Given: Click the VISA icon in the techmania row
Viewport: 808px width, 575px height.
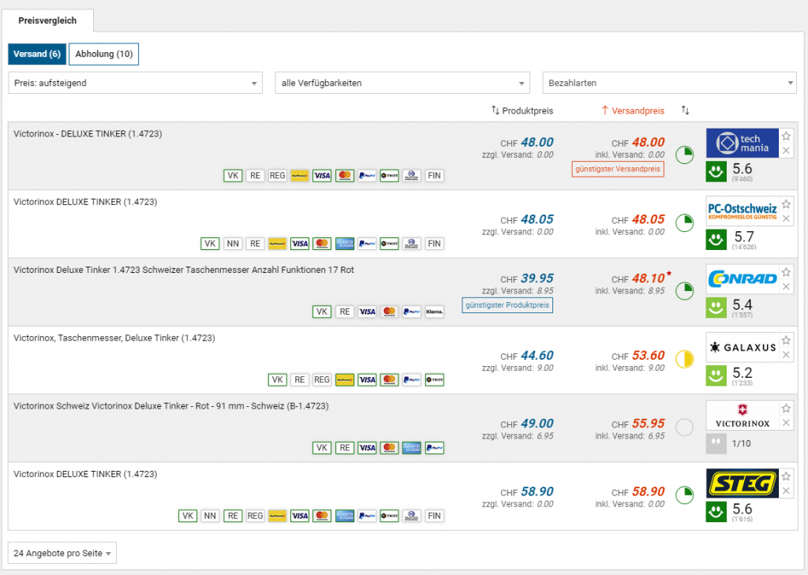Looking at the screenshot, I should [321, 176].
